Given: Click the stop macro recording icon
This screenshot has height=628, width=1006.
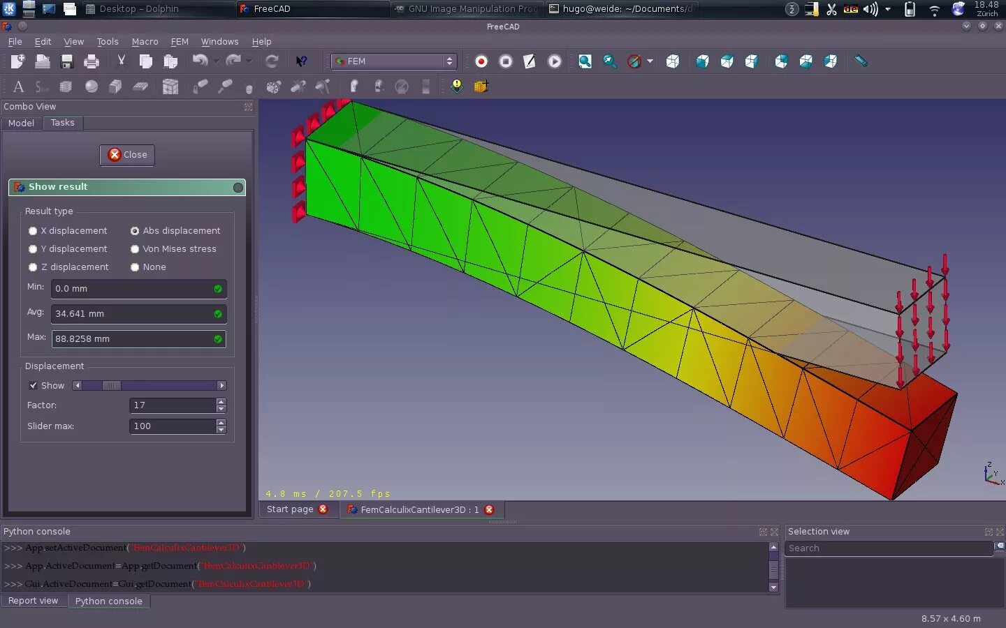Looking at the screenshot, I should [506, 61].
